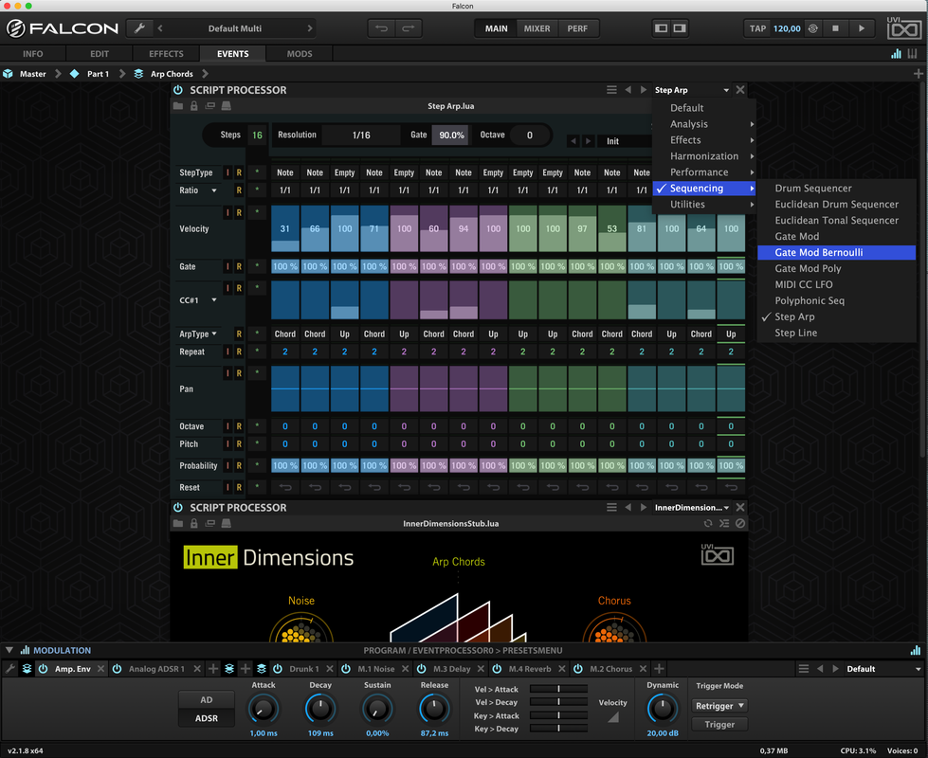928x758 pixels.
Task: Click Part 1 in the breadcrumb
Action: (x=98, y=74)
